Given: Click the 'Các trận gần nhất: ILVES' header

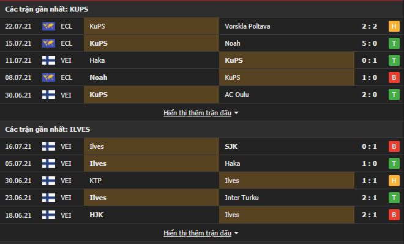Looking at the screenshot, I should (48, 129).
